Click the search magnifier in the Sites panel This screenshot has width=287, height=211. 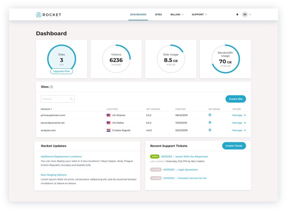(71, 99)
